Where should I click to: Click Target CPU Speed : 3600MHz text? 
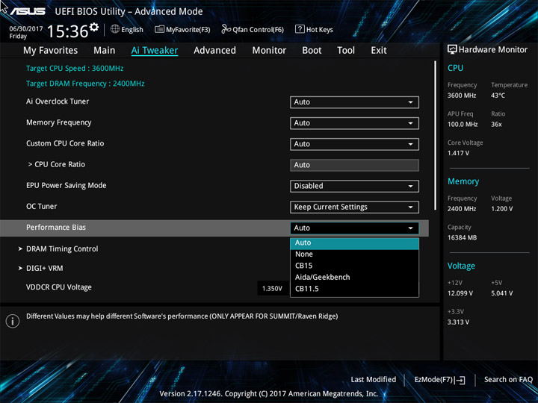coord(75,68)
